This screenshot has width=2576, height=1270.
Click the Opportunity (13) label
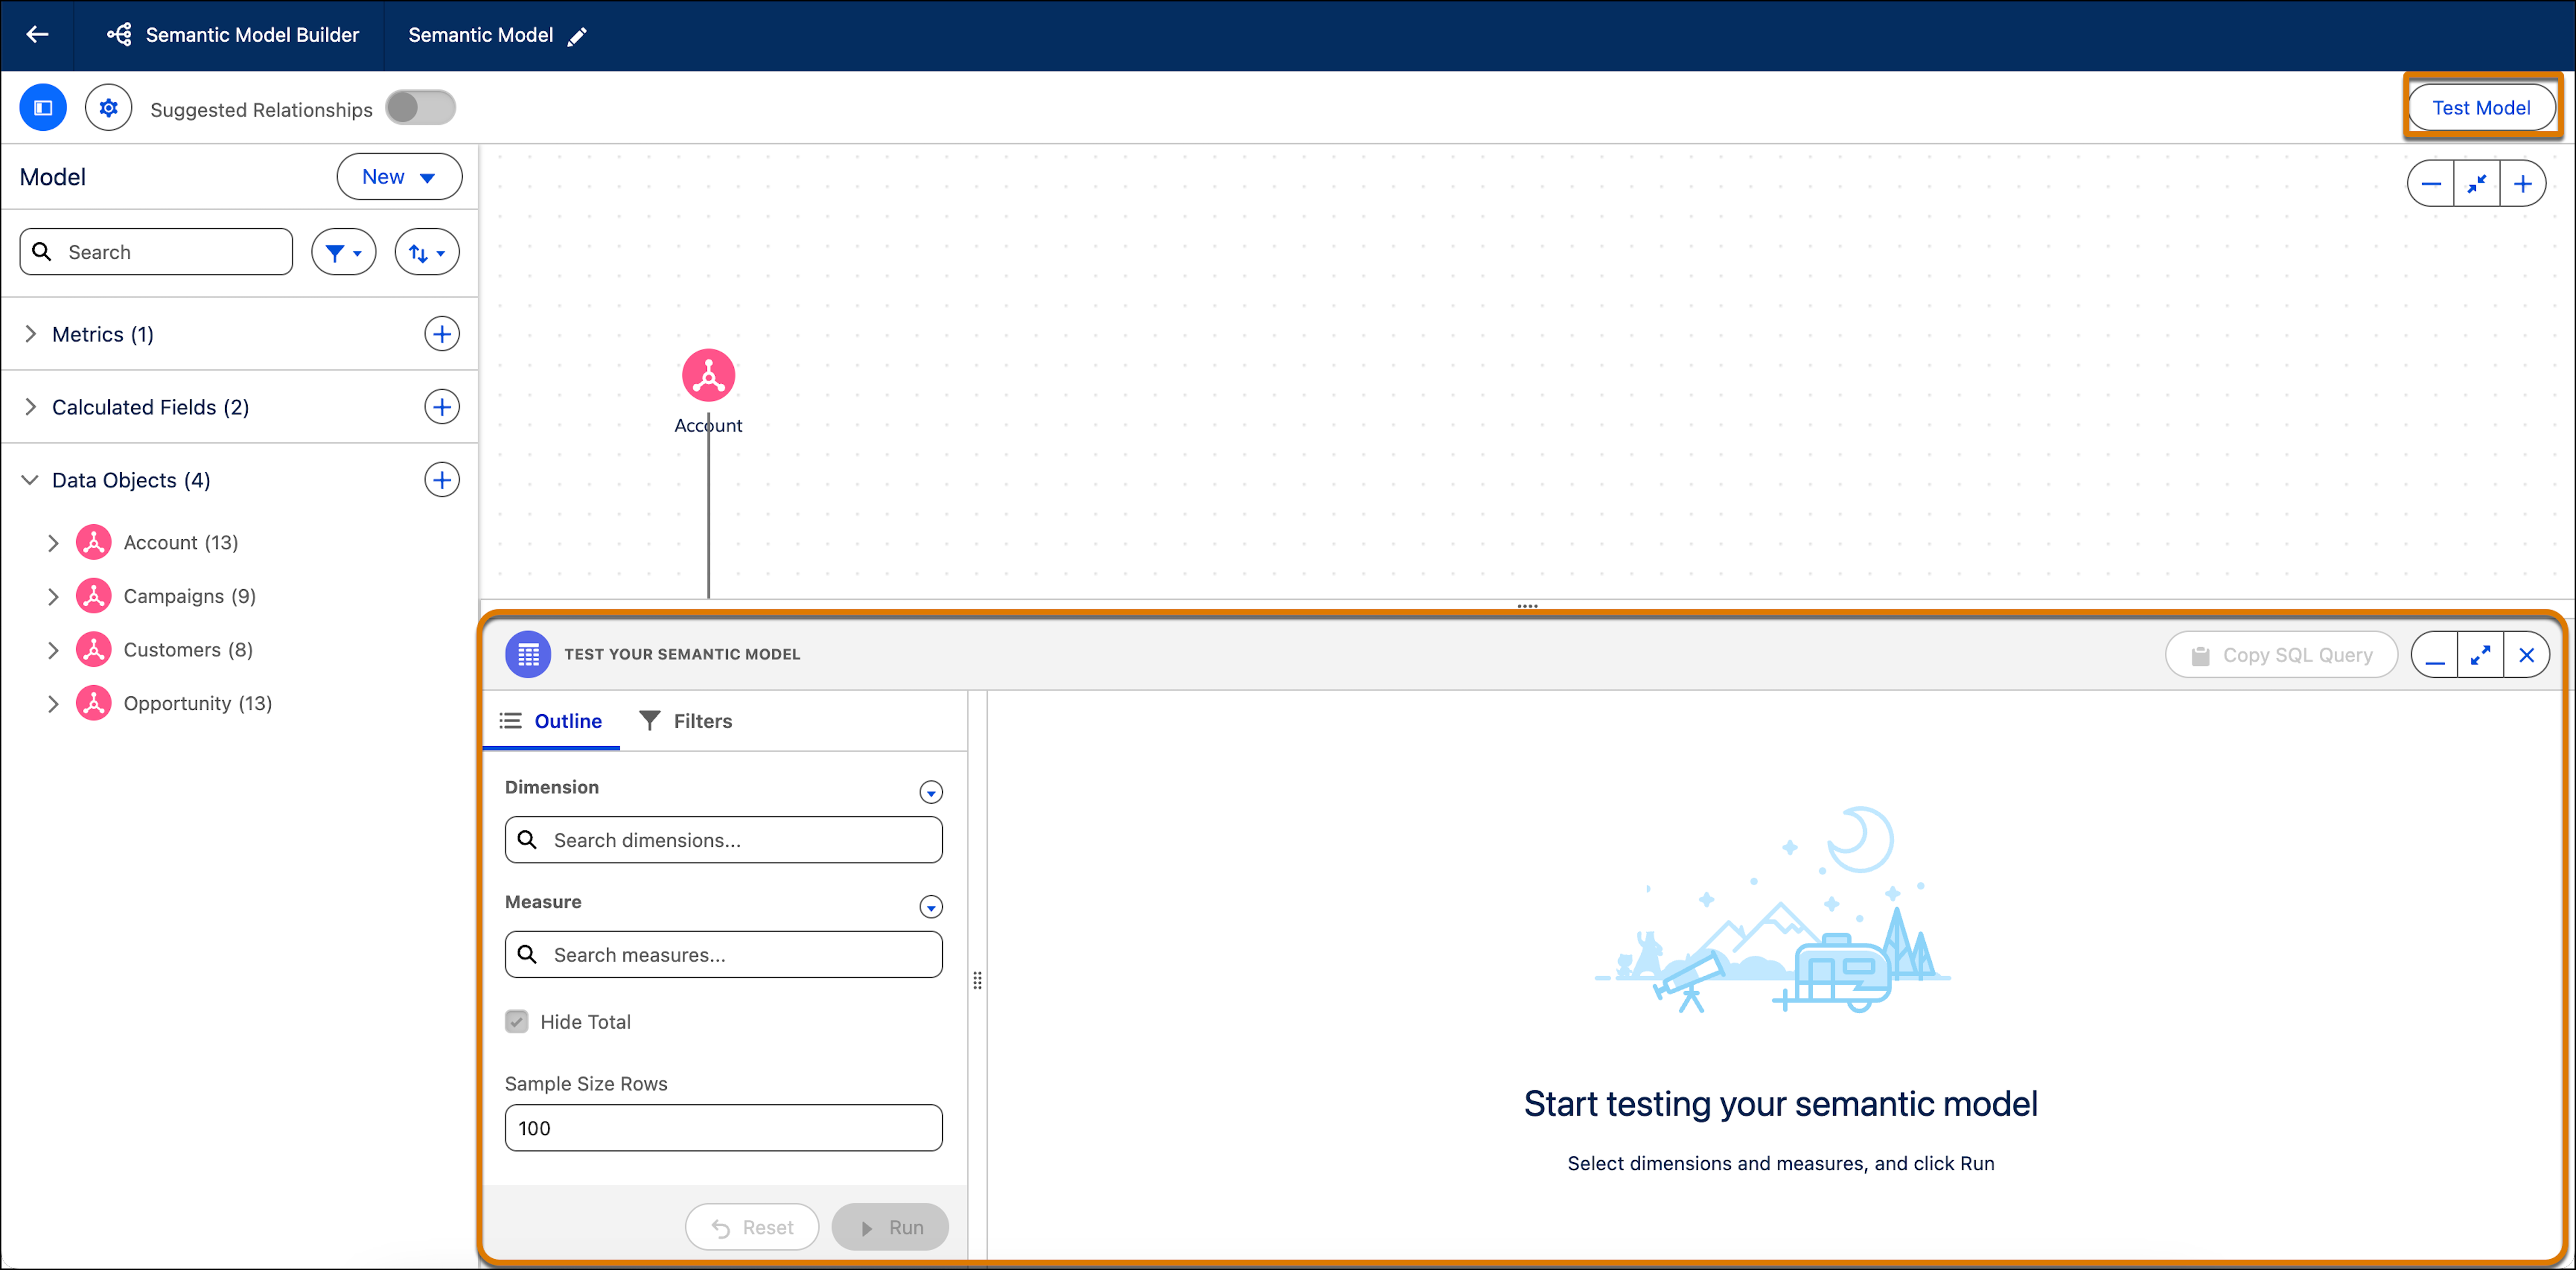click(x=198, y=704)
